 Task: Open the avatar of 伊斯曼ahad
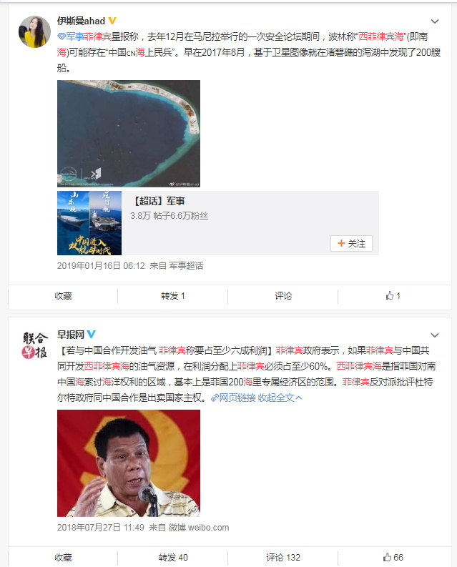click(x=34, y=31)
